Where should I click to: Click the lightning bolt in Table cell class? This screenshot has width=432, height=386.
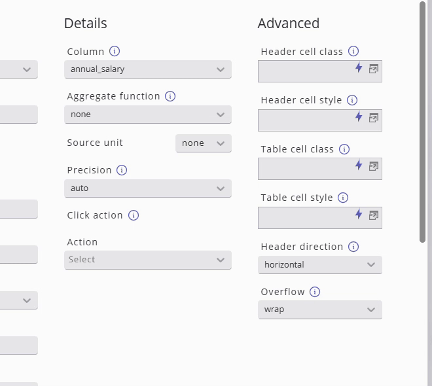[359, 166]
